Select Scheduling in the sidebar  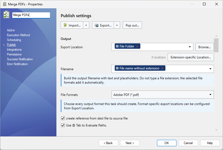pos(14,40)
